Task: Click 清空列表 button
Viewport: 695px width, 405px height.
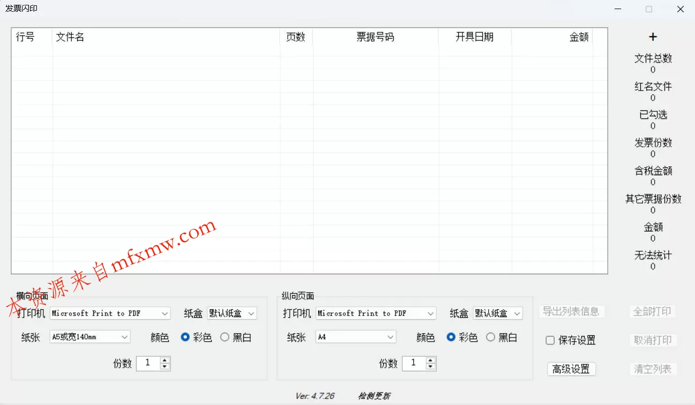Action: tap(653, 369)
